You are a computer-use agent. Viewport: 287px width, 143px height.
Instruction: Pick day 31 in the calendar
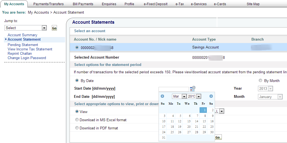163,138
